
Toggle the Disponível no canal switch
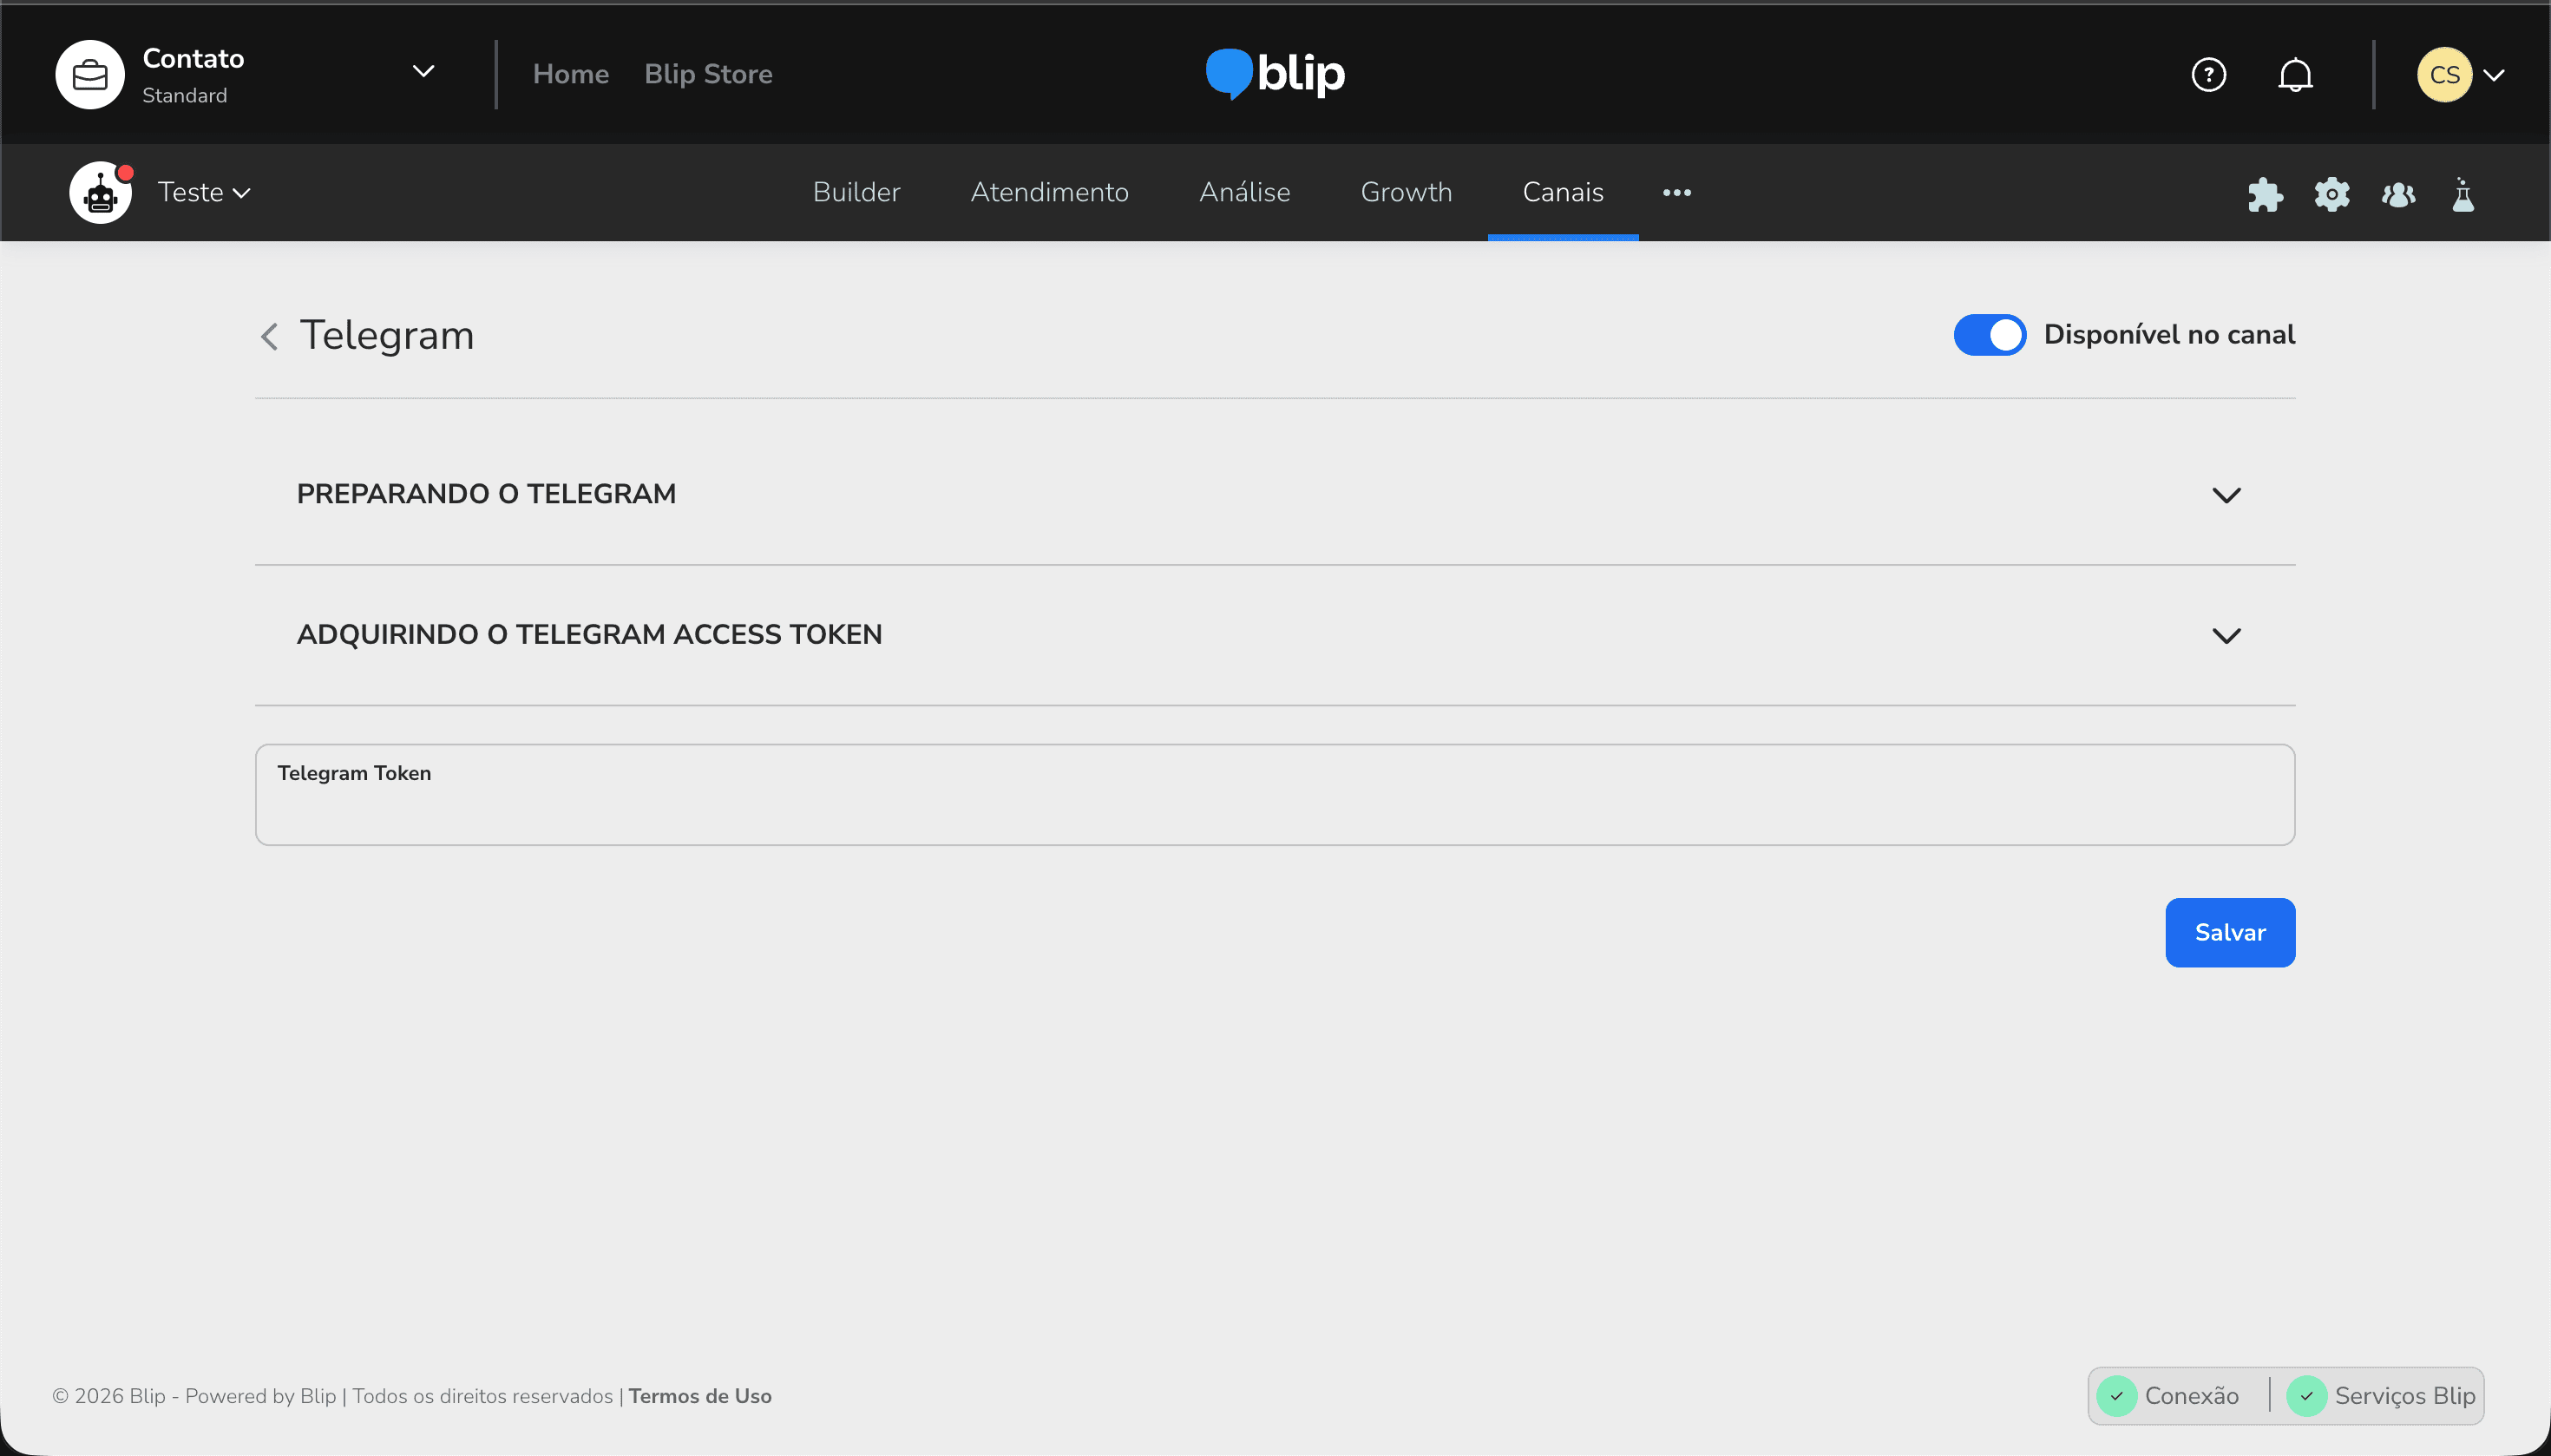[1990, 335]
